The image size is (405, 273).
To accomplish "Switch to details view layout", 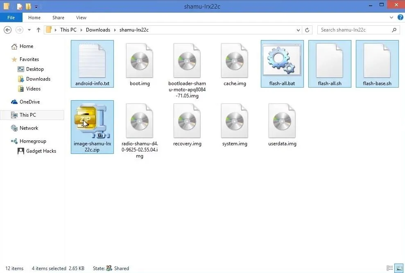I will 389,268.
